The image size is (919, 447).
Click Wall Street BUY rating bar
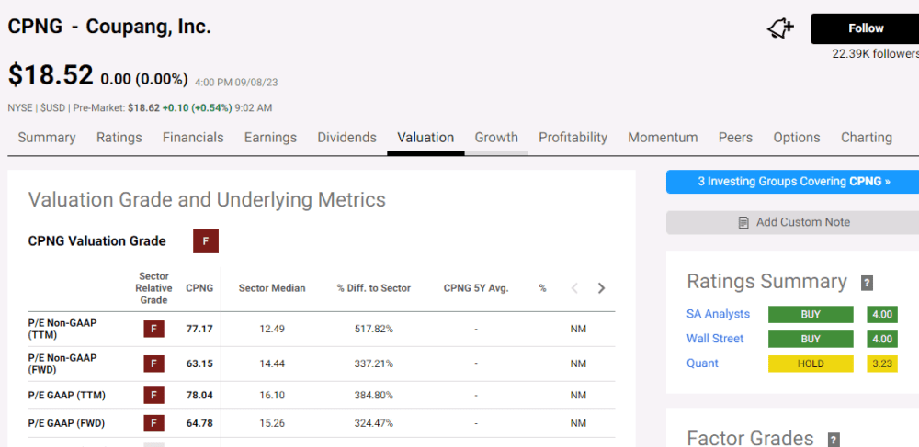811,339
